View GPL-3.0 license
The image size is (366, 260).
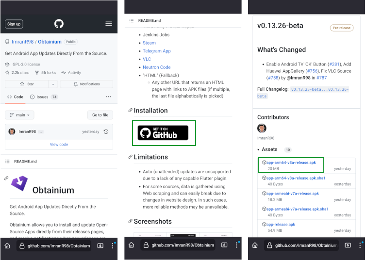tap(26, 65)
